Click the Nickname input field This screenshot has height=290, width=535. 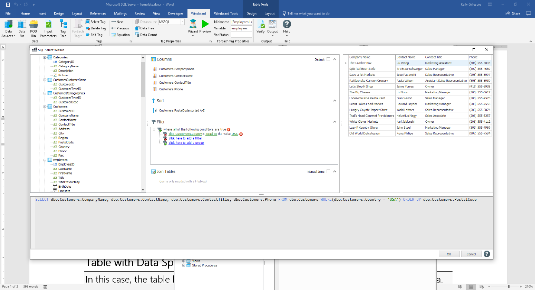coord(241,22)
